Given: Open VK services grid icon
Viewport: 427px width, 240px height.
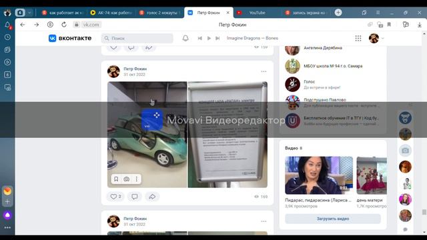Looking at the screenshot, I should 358,39.
